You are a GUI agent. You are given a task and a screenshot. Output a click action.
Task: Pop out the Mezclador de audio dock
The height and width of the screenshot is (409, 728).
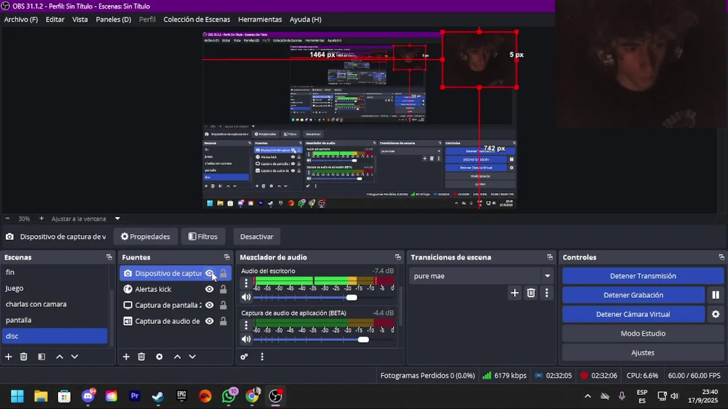coord(398,257)
